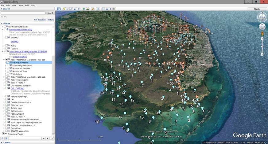Check the Flow-Weighted Means checkbox
Screen dimensions: 268x144
(x=8, y=65)
